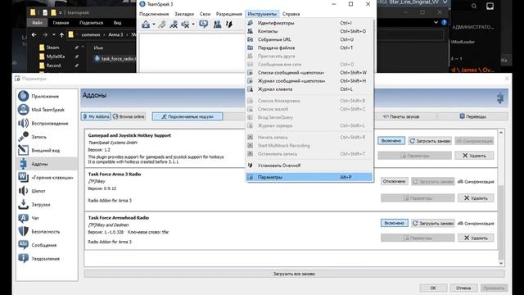Select Пакеты звуков tab
Screen dimensions: 524x295
pos(401,116)
